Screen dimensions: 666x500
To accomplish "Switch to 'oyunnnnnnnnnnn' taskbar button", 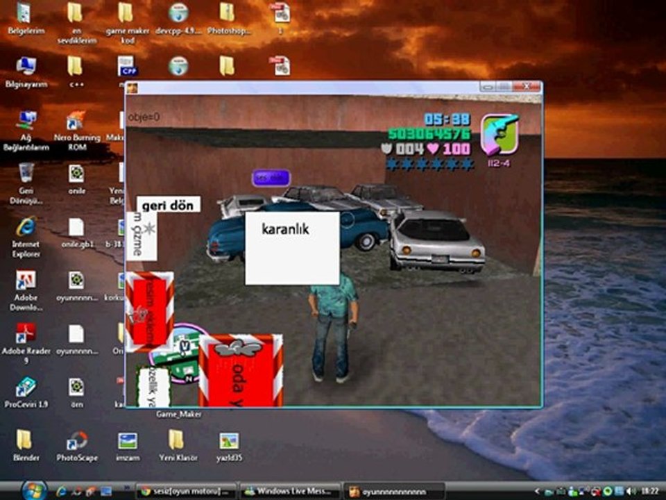I will click(395, 492).
